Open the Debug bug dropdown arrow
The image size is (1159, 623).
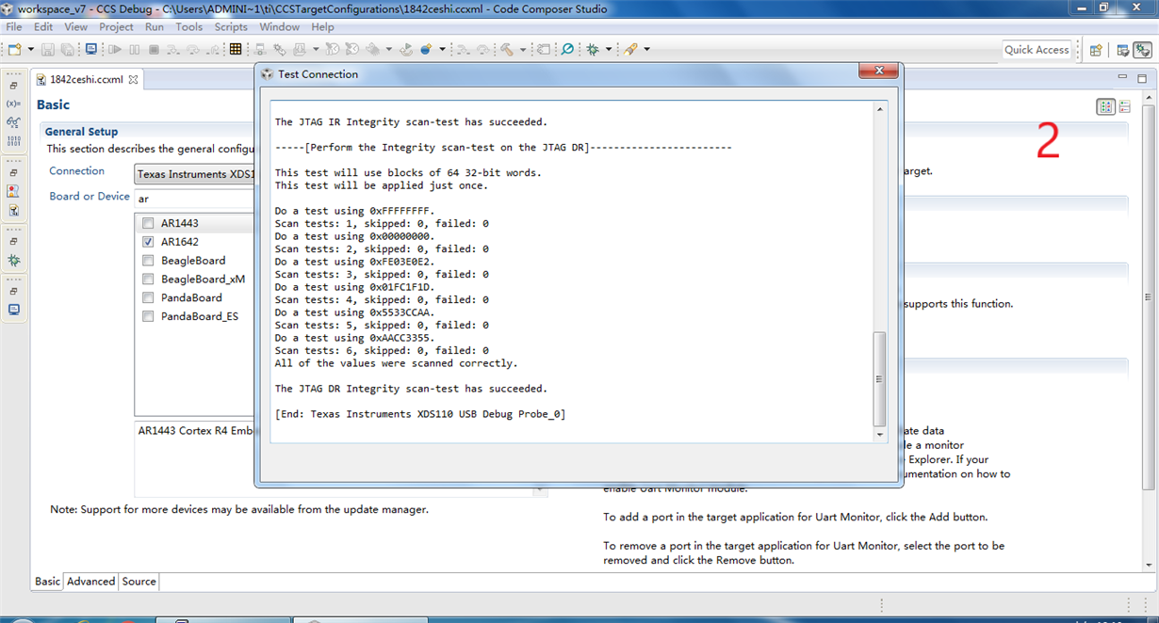pyautogui.click(x=608, y=49)
